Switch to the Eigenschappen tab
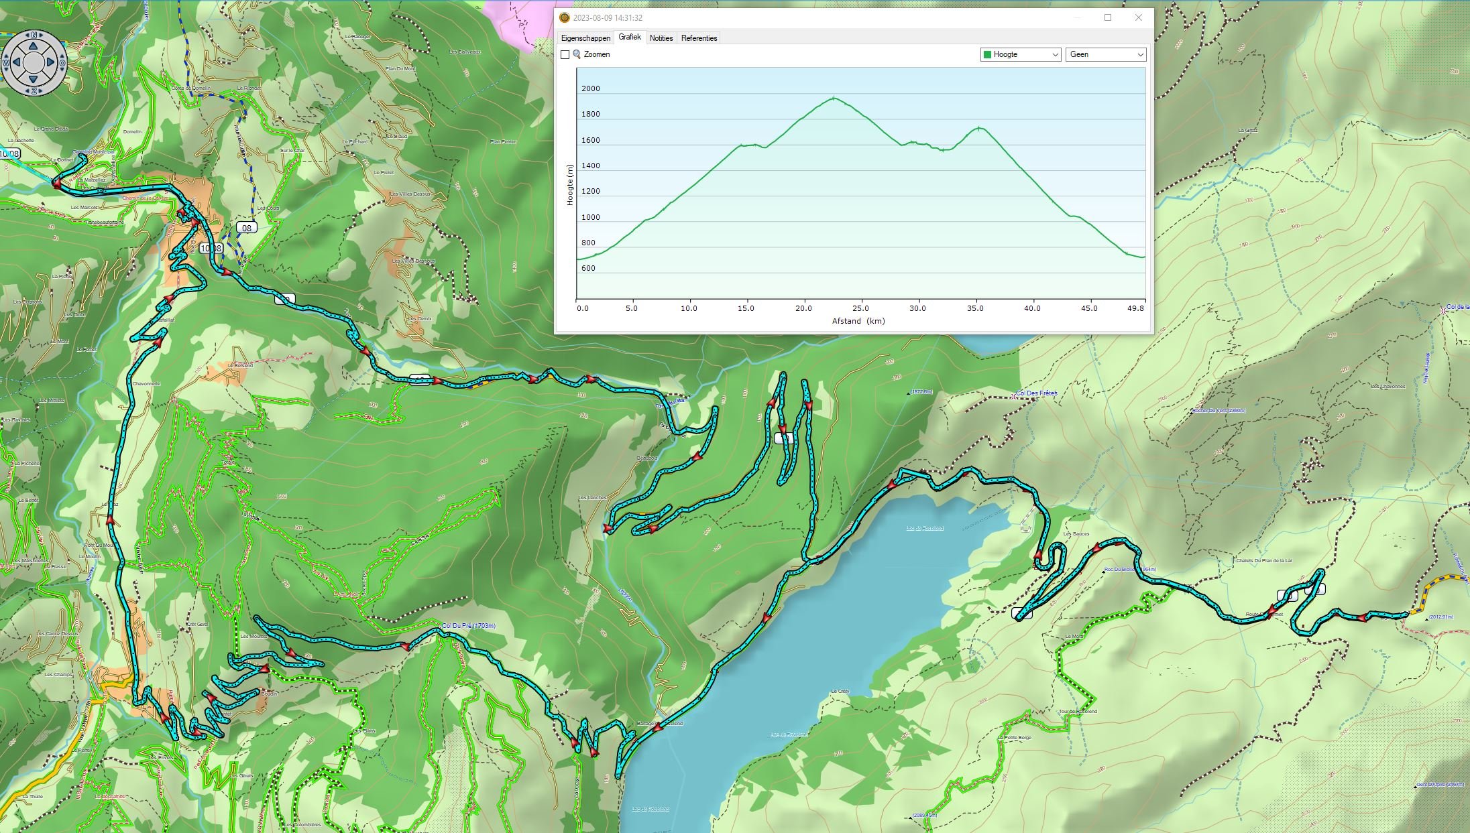The height and width of the screenshot is (833, 1470). point(585,38)
